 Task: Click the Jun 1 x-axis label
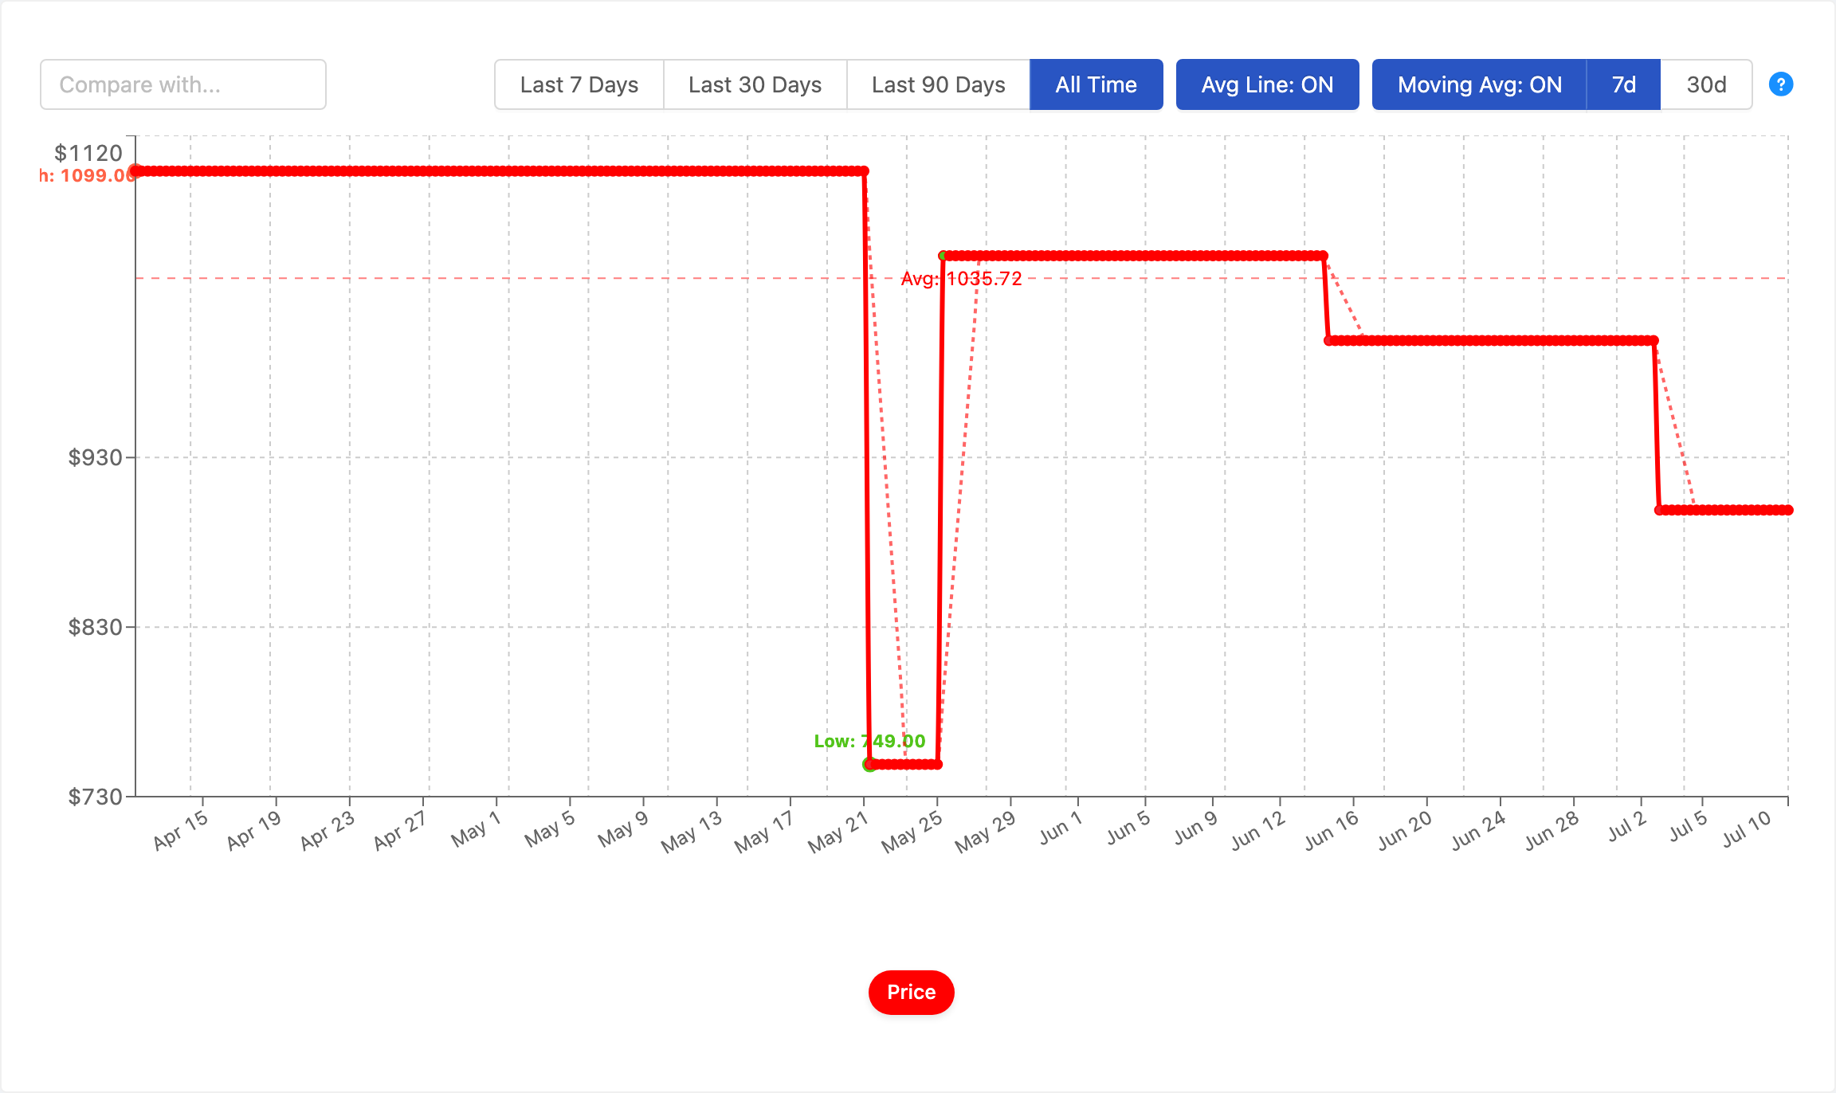click(x=1061, y=827)
